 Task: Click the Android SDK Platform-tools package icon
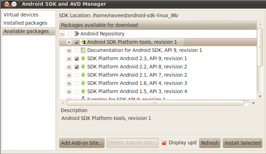tap(83, 42)
